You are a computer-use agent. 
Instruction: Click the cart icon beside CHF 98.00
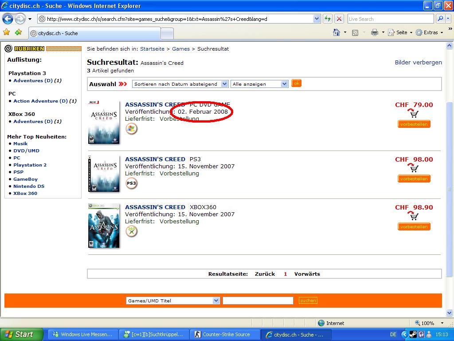click(x=414, y=167)
